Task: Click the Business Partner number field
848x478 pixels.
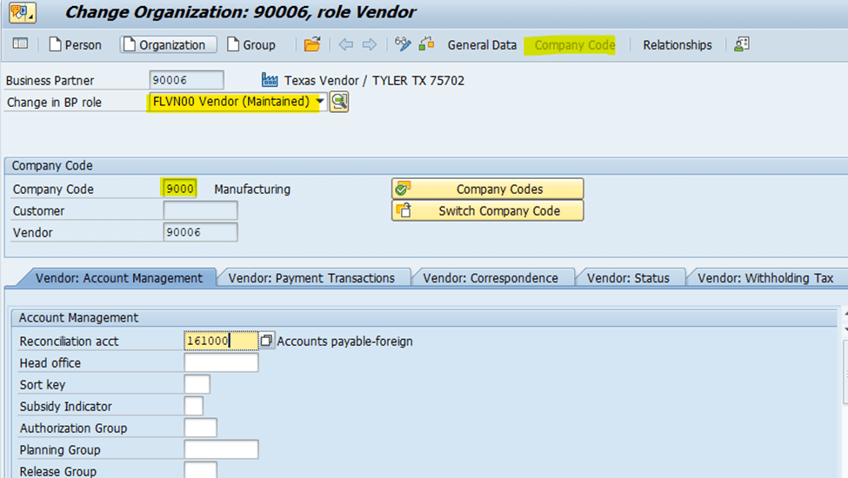Action: click(x=187, y=80)
